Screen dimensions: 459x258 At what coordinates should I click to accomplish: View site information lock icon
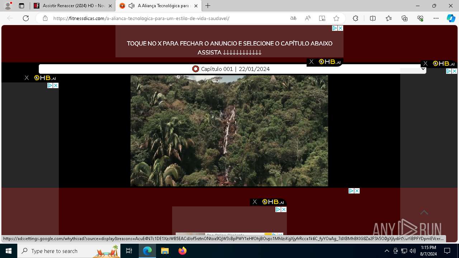(x=45, y=18)
